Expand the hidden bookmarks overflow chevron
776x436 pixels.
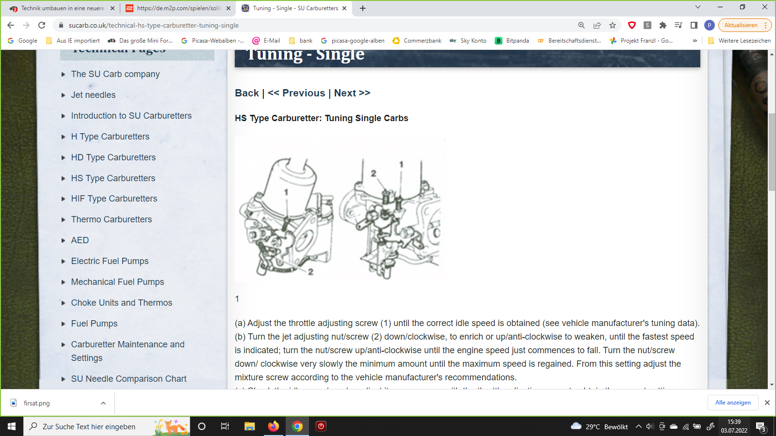[695, 41]
